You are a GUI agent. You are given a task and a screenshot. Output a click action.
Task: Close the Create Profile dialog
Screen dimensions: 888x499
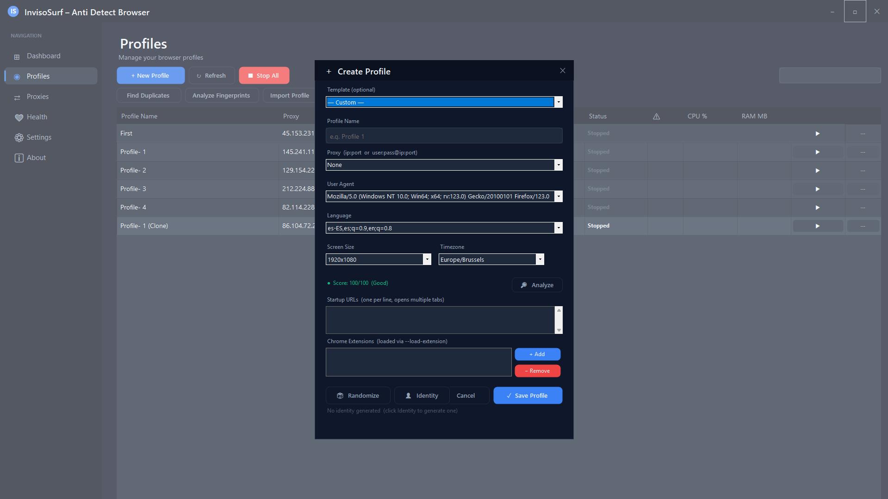pyautogui.click(x=562, y=71)
